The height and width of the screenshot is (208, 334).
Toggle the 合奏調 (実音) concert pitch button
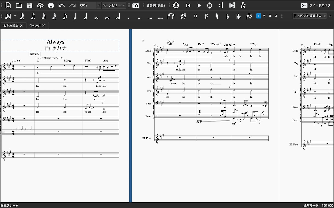point(156,5)
